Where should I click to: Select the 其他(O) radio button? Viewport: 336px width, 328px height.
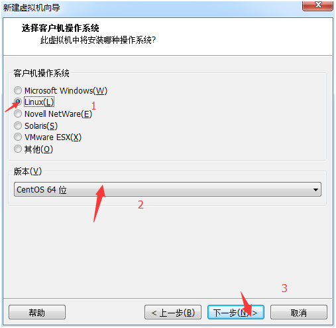pyautogui.click(x=18, y=149)
